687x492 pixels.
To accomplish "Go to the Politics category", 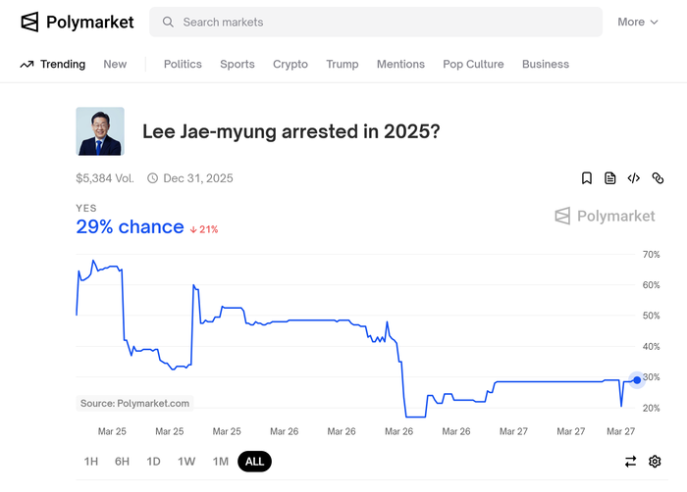I will pos(183,64).
